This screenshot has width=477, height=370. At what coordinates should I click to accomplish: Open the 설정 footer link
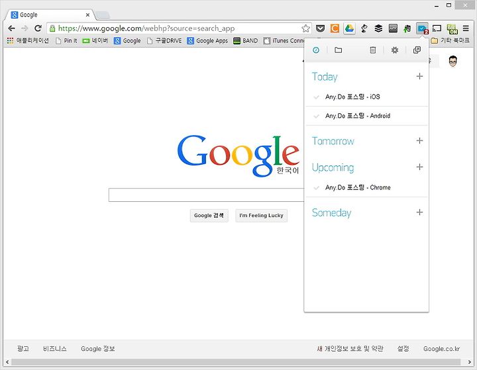coord(403,349)
